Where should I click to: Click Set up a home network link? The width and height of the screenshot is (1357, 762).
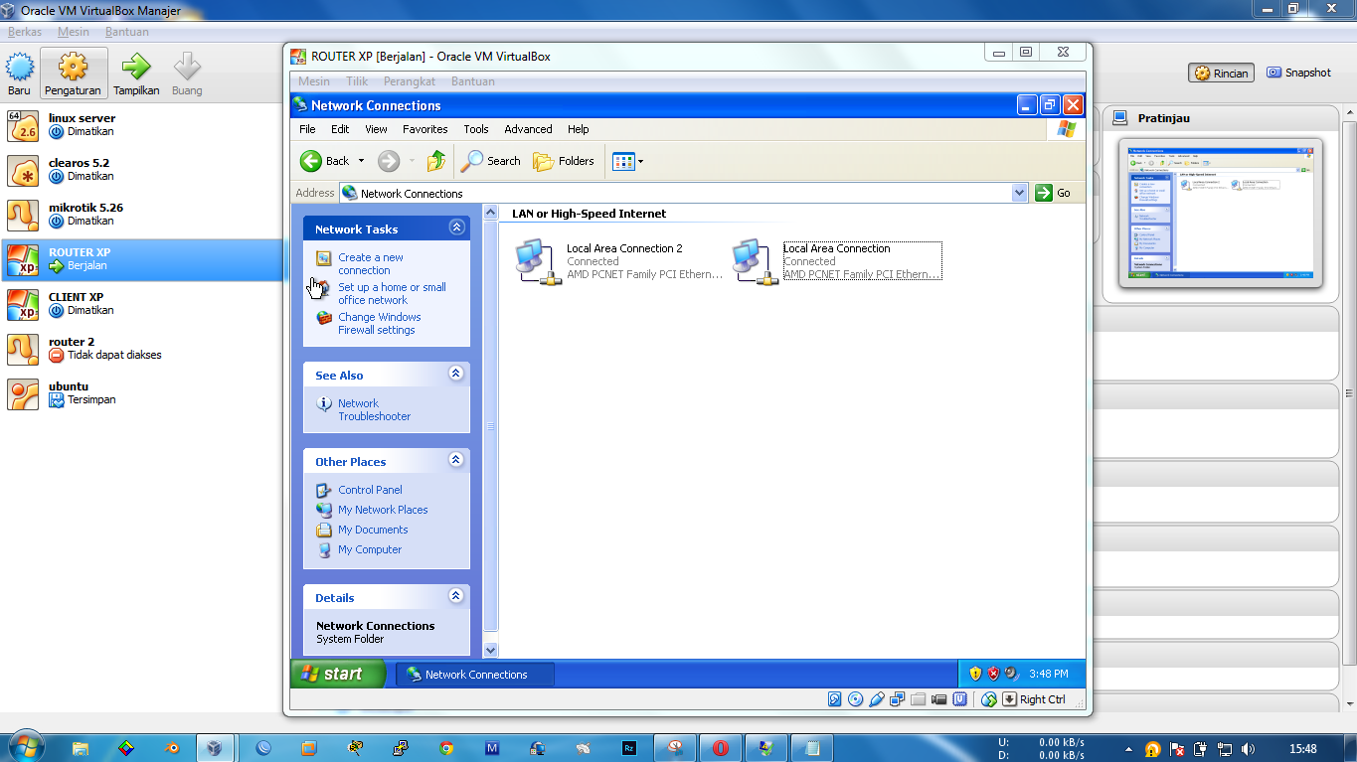[x=392, y=293]
